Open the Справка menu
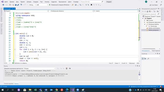This screenshot has height=92, width=164. 76,2
